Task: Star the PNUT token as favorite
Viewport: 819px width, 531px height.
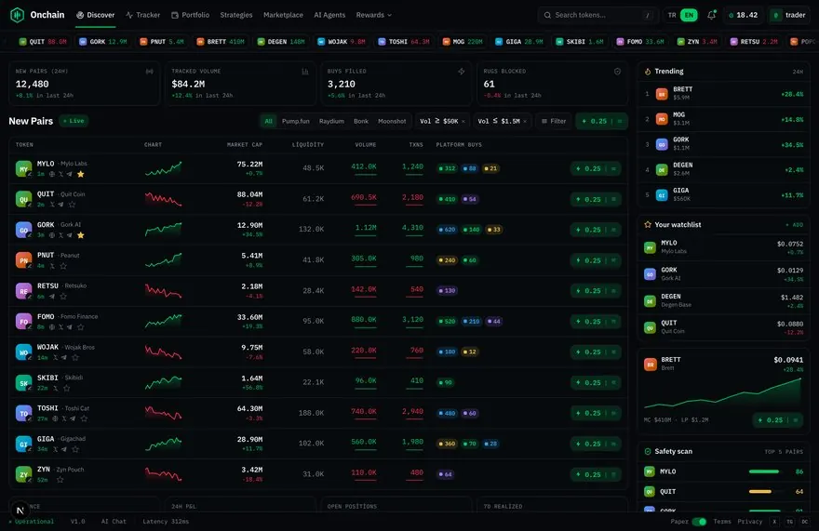Action: pyautogui.click(x=63, y=266)
